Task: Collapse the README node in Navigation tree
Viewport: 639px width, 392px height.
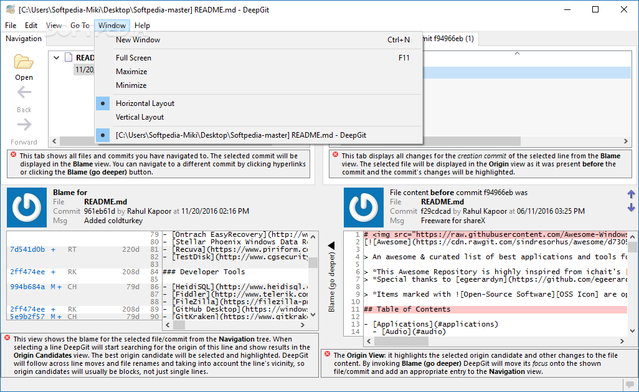Action: 56,57
